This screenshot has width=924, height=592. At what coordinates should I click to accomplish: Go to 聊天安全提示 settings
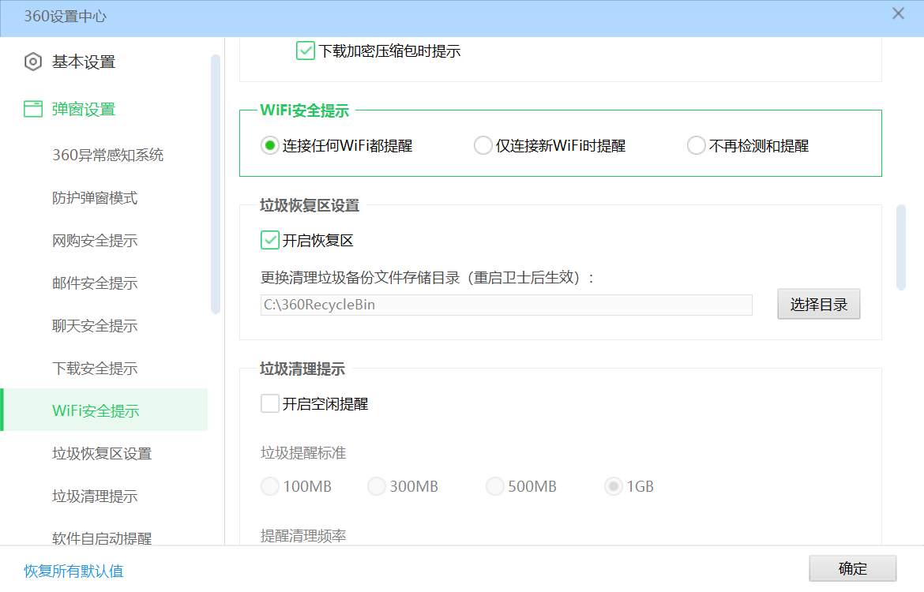[95, 326]
